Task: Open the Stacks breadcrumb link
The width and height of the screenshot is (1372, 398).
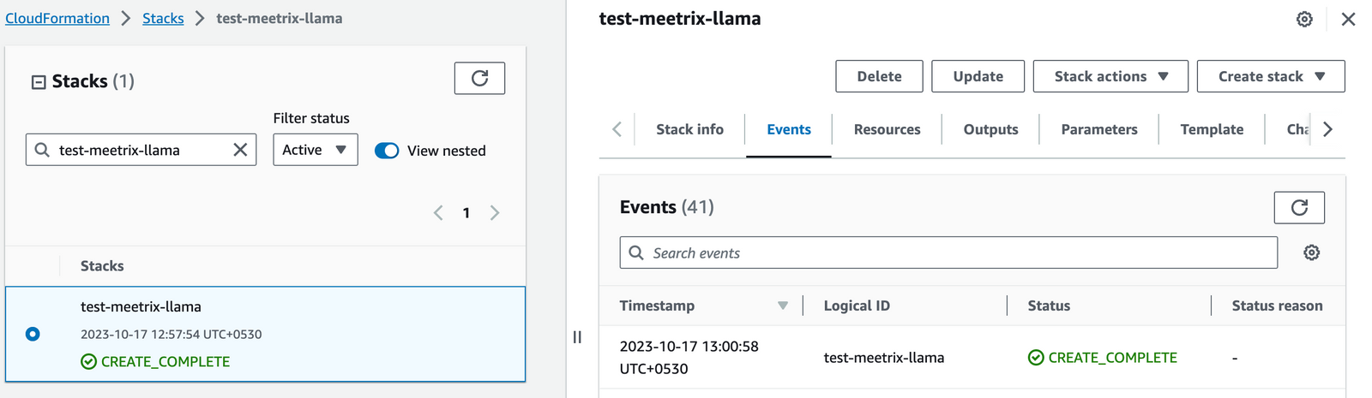Action: (163, 18)
